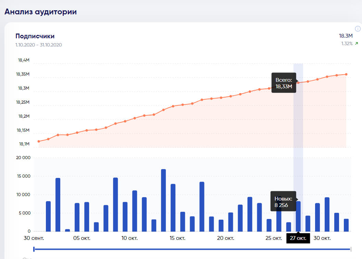362x259 pixels.
Task: Click the middle of the date range slider track
Action: pyautogui.click(x=192, y=249)
